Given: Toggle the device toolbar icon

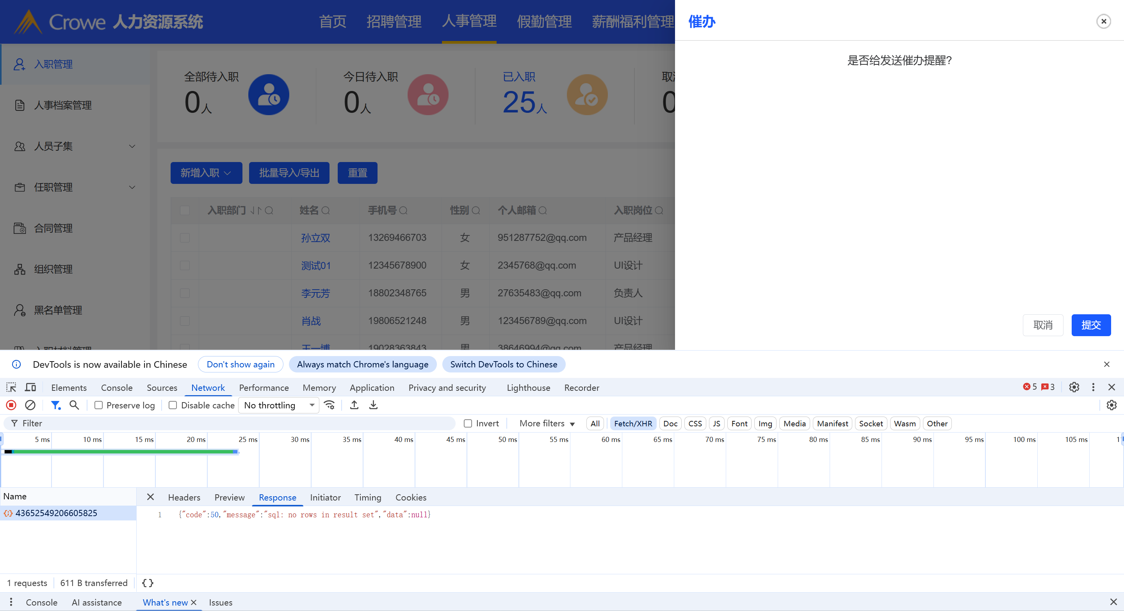Looking at the screenshot, I should coord(30,387).
